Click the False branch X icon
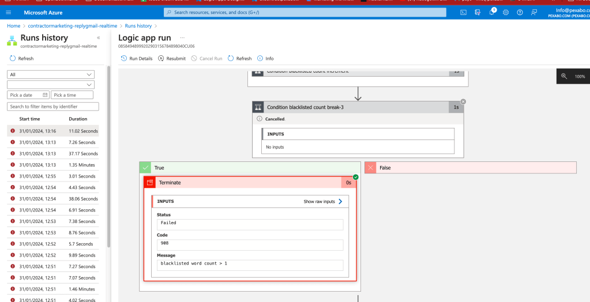The image size is (590, 302). pyautogui.click(x=370, y=168)
